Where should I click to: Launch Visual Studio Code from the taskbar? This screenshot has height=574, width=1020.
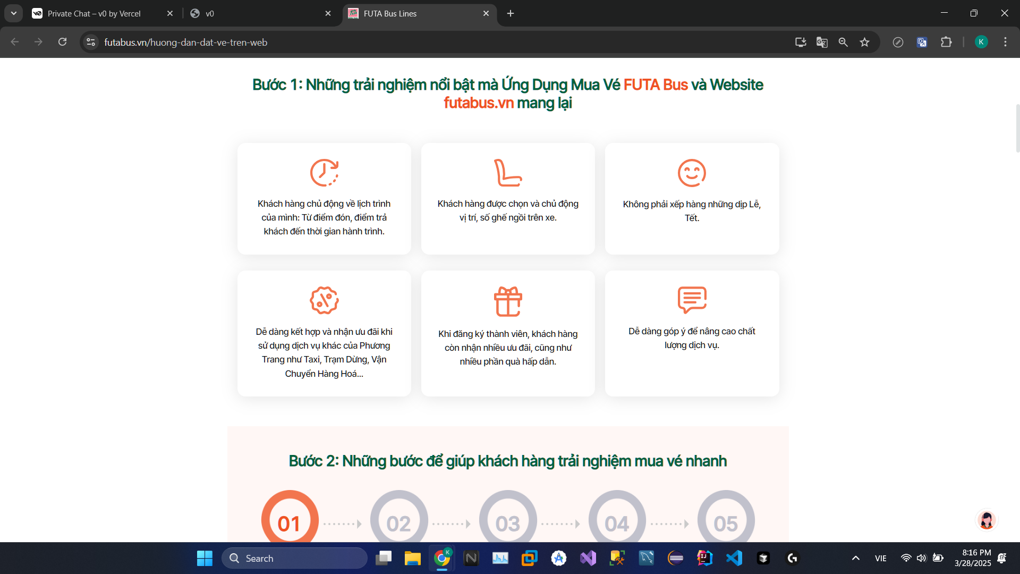point(734,558)
